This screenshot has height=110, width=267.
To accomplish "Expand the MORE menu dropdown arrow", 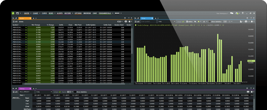I will pyautogui.click(x=121, y=13).
